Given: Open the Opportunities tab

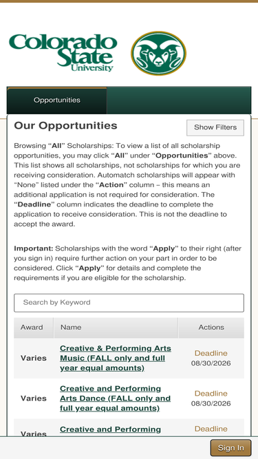Looking at the screenshot, I should tap(56, 100).
